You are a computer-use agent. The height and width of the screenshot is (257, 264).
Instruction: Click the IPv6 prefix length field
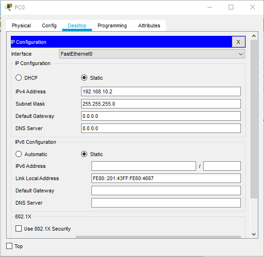tap(222, 166)
